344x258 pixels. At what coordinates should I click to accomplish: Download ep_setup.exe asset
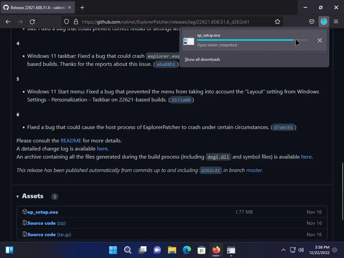(43, 212)
